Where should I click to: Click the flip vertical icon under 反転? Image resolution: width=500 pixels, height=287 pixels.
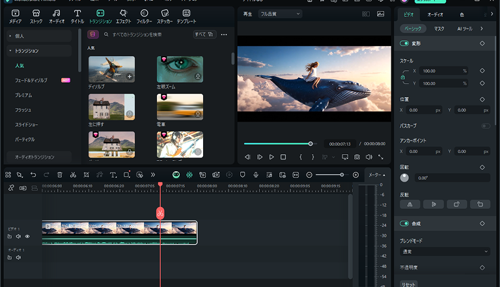point(434,204)
